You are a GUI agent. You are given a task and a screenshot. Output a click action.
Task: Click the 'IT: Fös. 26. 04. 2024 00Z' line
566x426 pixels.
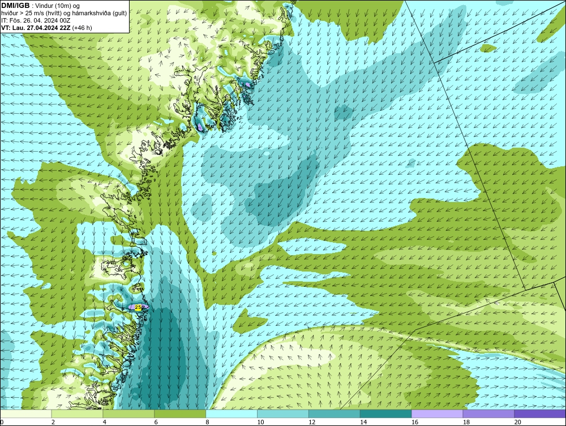[36, 20]
